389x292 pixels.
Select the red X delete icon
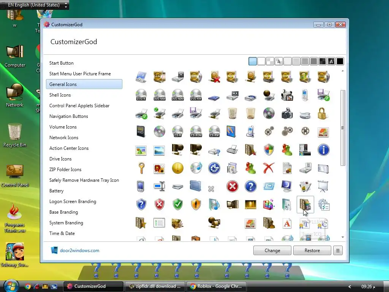coord(269,168)
